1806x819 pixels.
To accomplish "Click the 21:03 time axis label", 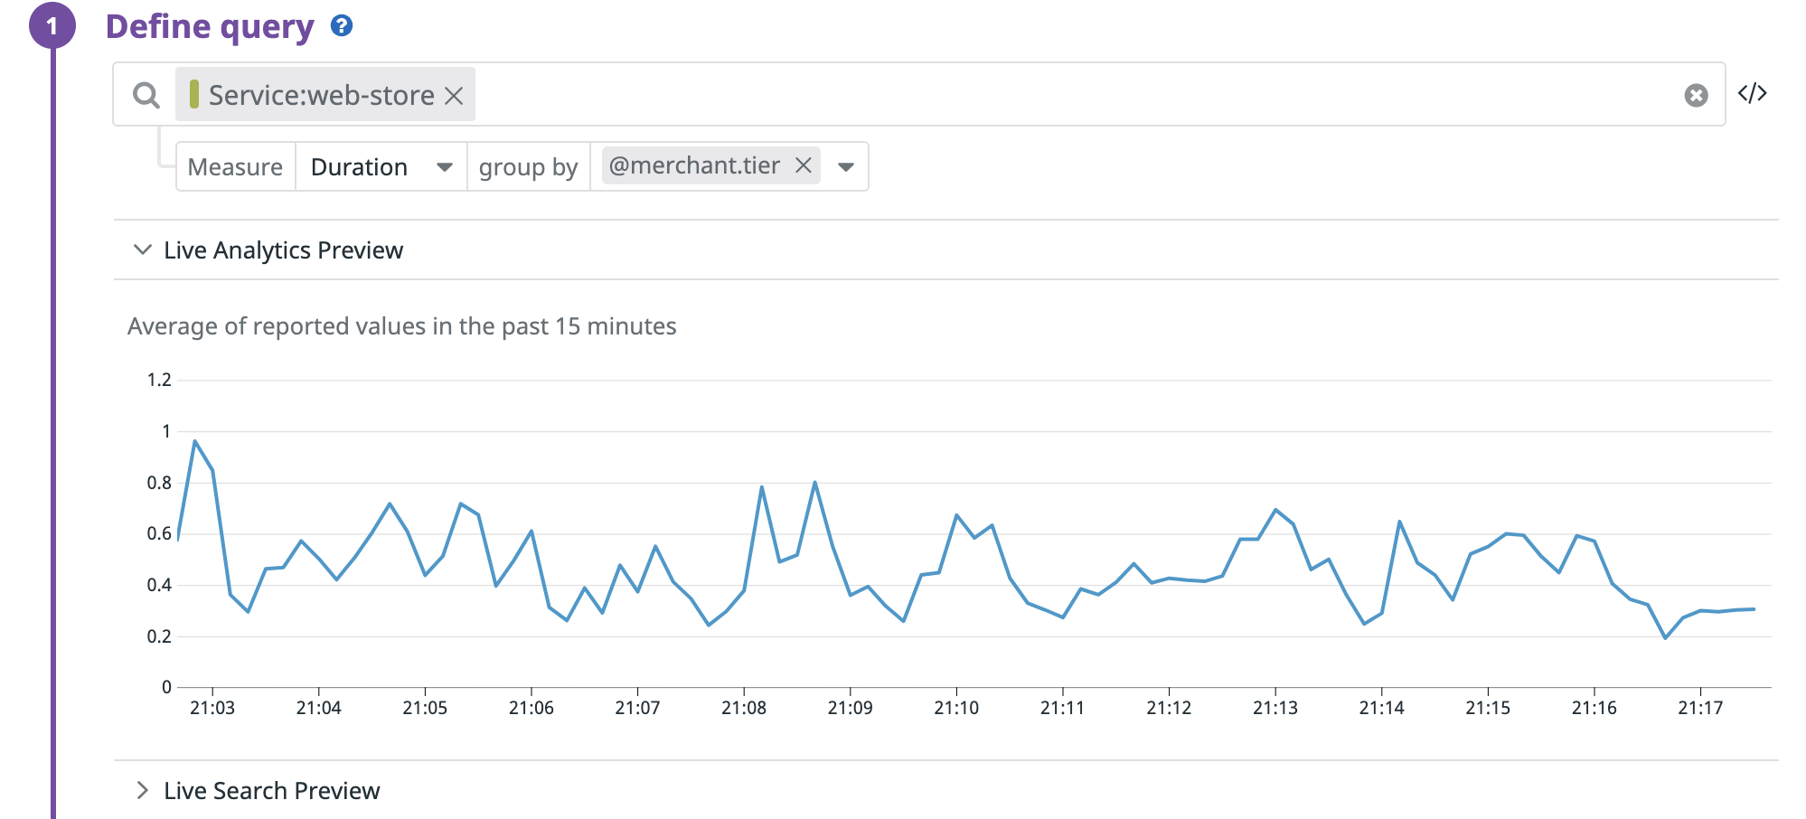I will pos(212,708).
